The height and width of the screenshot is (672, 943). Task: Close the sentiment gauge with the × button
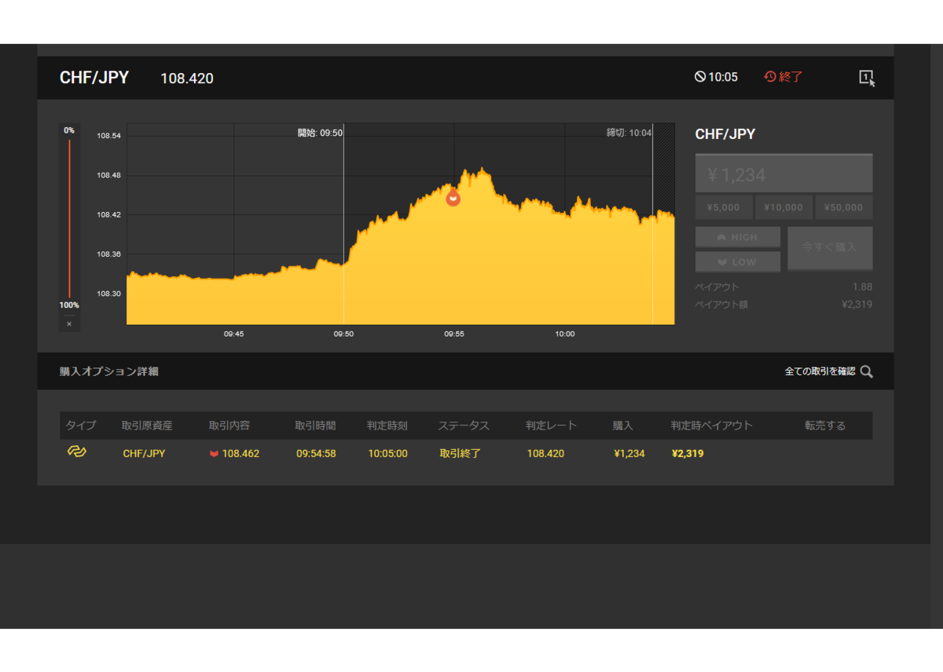pyautogui.click(x=69, y=323)
